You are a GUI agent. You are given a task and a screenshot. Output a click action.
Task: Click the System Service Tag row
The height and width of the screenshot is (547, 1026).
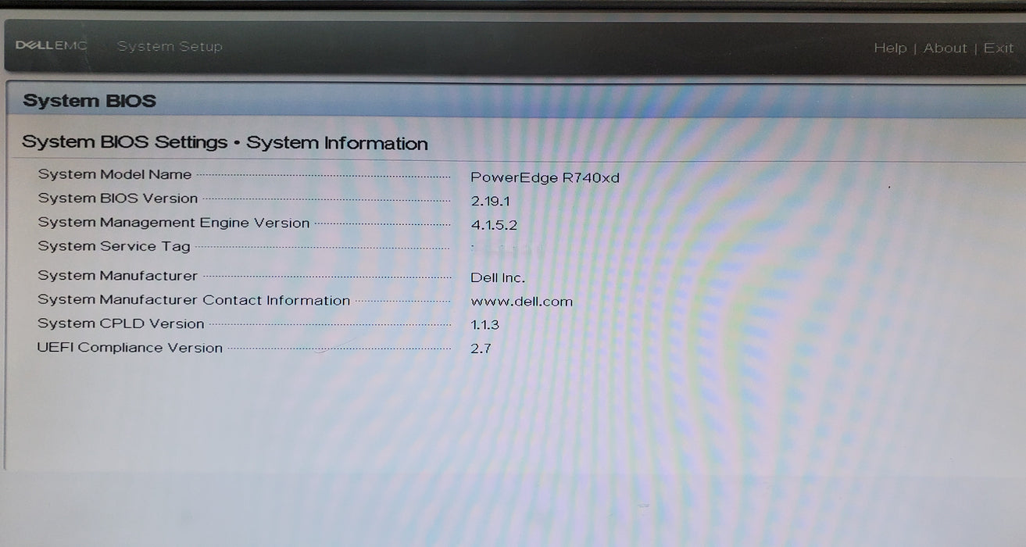tap(114, 245)
